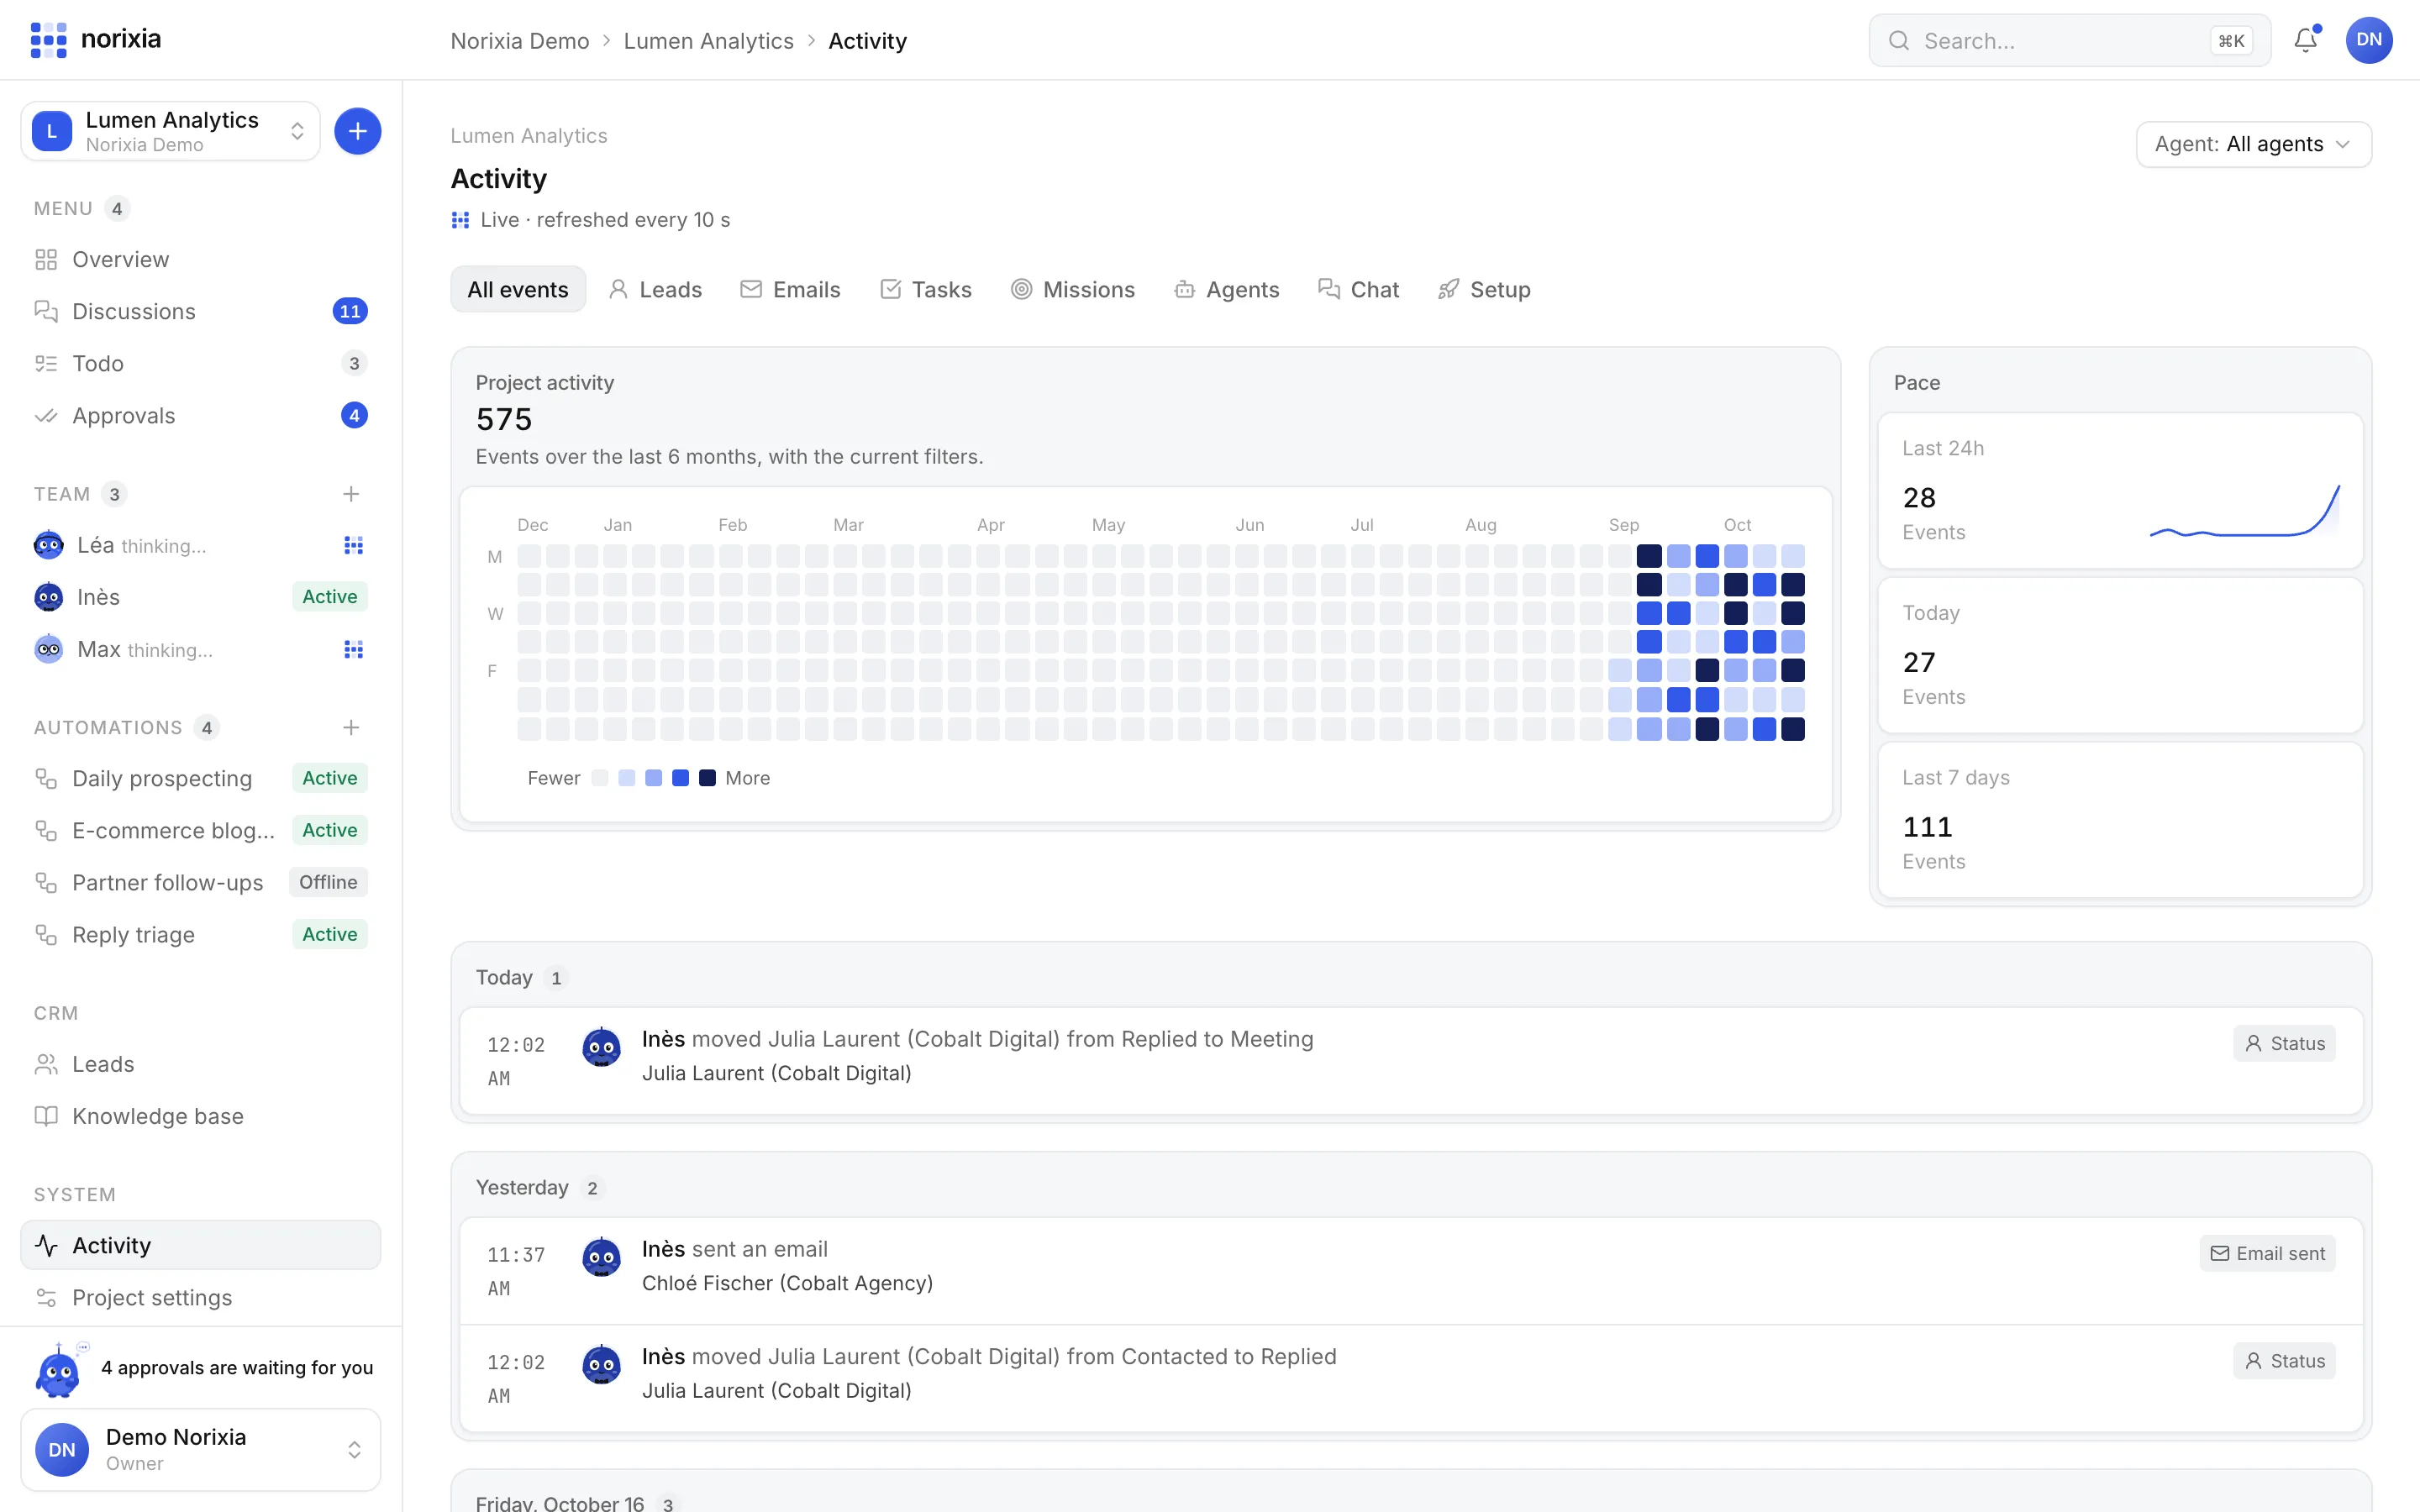This screenshot has height=1512, width=2420.
Task: Select the All events tab
Action: (x=518, y=289)
